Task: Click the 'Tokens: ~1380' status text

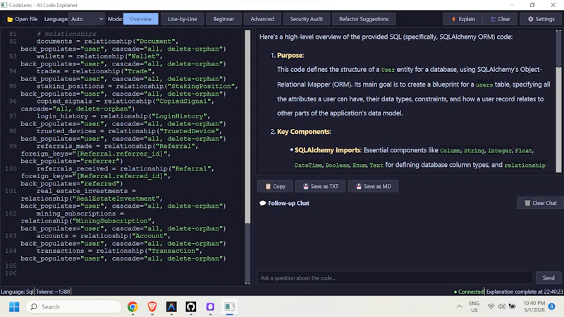Action: coord(53,292)
